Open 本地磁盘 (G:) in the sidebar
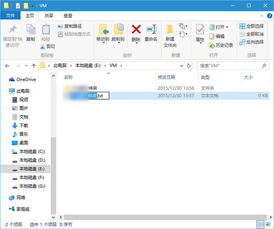 [29, 186]
